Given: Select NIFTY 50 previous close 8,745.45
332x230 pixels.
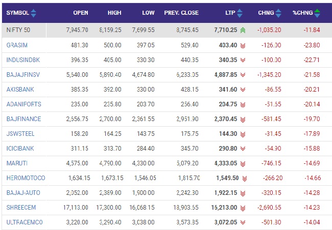Looking at the screenshot, I should [x=187, y=30].
